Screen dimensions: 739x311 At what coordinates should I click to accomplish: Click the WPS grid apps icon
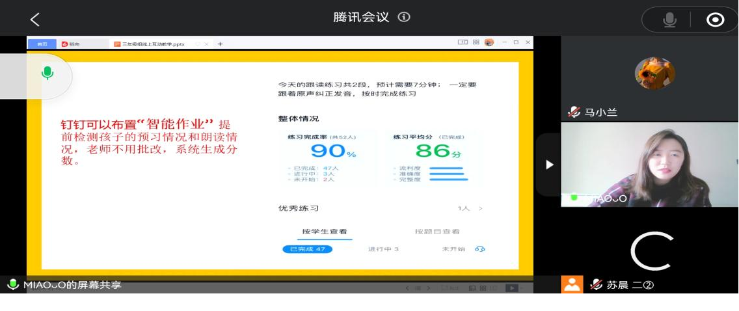coord(476,42)
